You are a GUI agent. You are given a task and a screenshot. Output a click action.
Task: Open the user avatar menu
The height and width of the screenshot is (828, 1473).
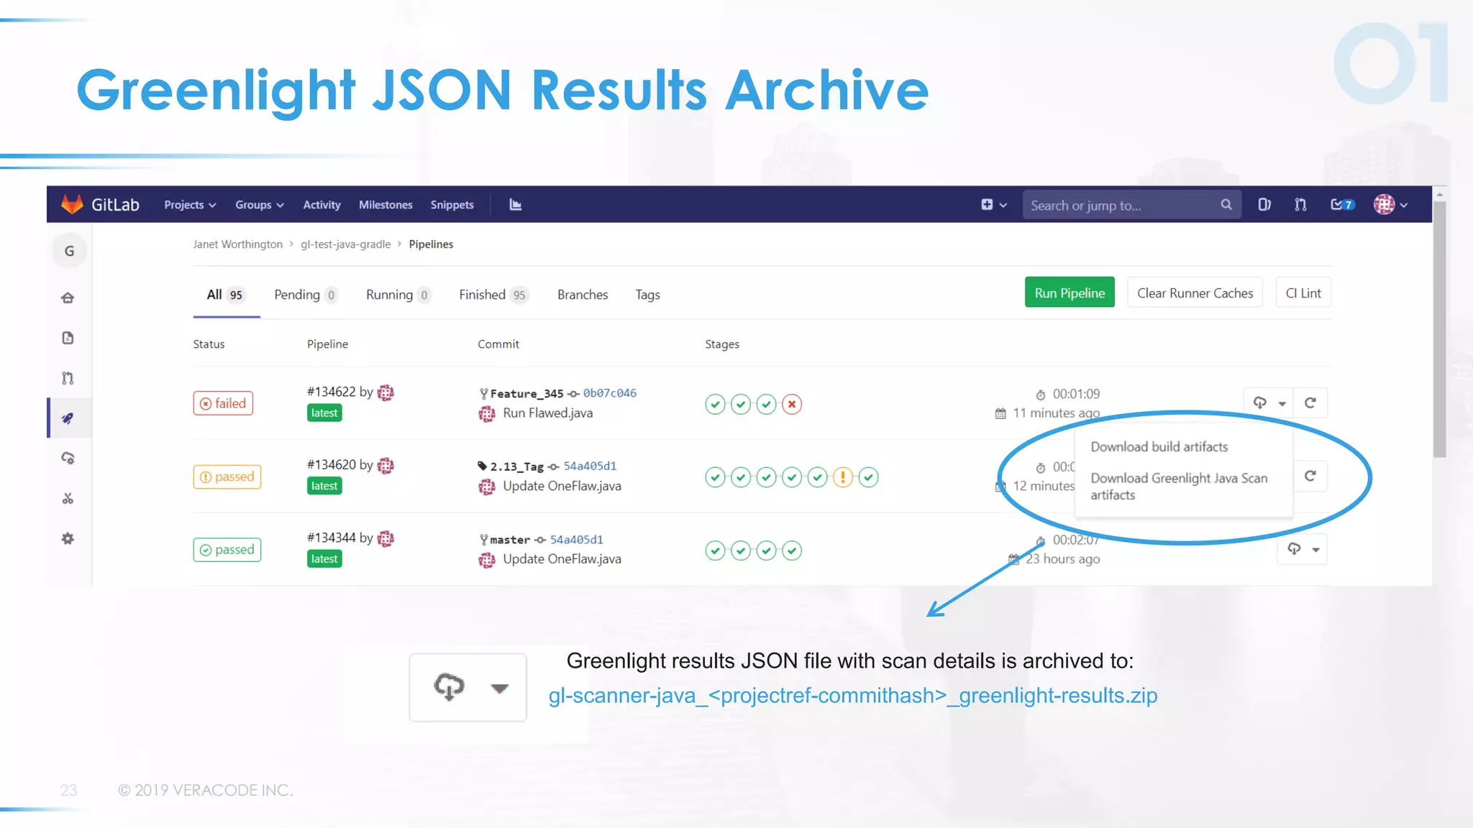(1390, 205)
